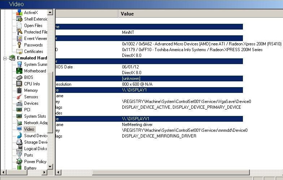Click the MiniNT value

[128, 32]
